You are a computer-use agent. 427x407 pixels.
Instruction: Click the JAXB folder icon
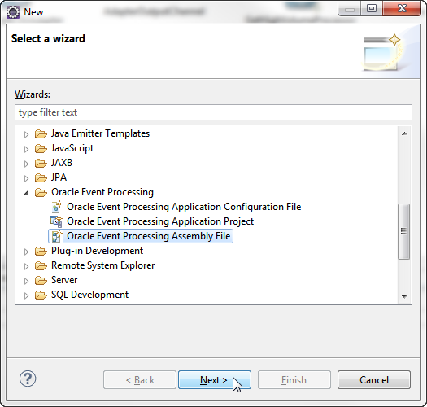tap(41, 163)
